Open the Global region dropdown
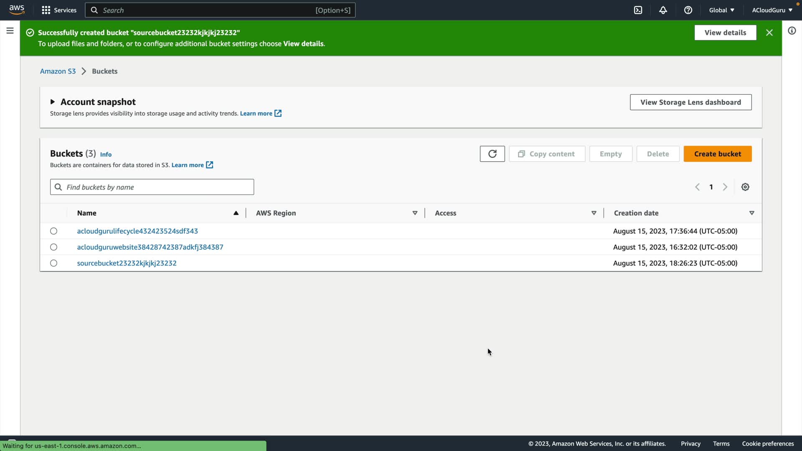Screen dimensions: 802x451 point(721,10)
